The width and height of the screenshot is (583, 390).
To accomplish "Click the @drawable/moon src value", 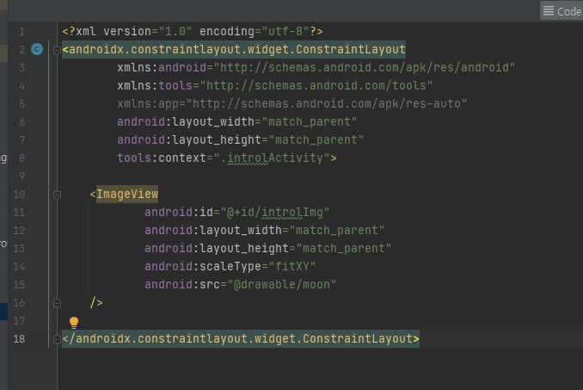I will (281, 284).
